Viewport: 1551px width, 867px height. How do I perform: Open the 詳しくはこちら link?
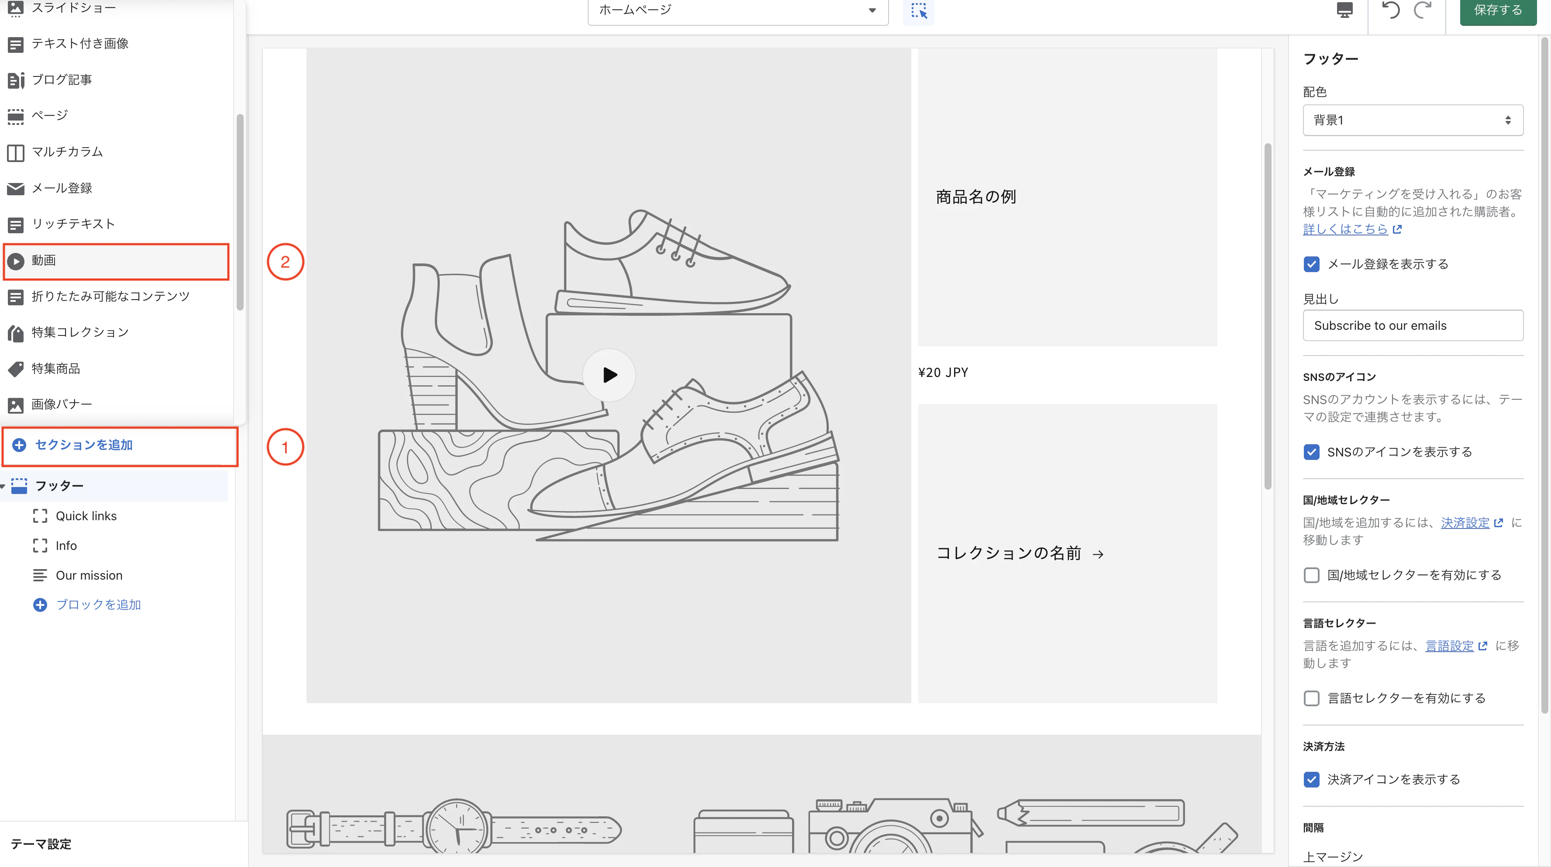click(x=1345, y=229)
